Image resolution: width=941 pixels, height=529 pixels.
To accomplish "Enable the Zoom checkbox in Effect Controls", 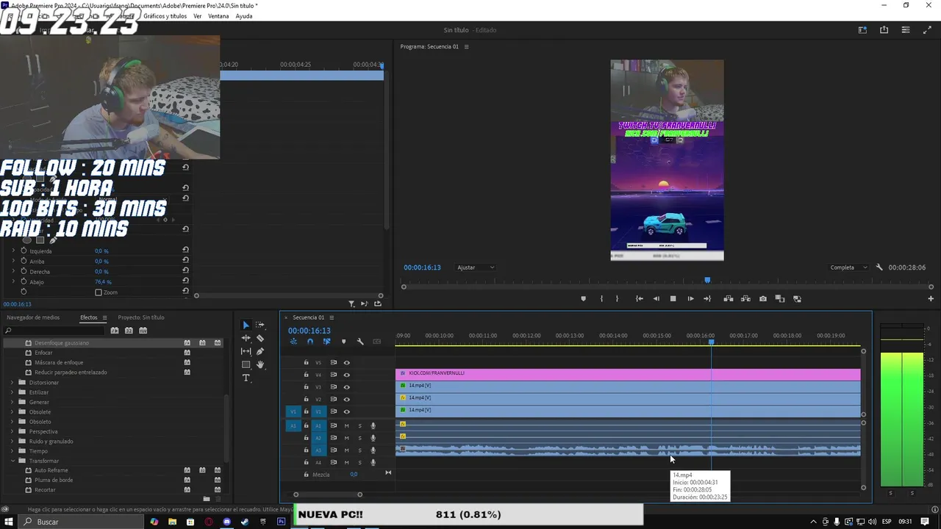I will click(99, 292).
